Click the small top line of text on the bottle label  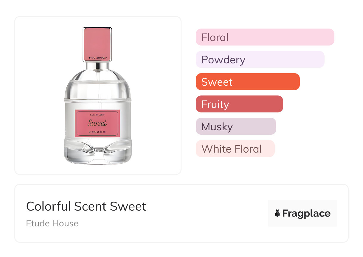click(x=97, y=115)
